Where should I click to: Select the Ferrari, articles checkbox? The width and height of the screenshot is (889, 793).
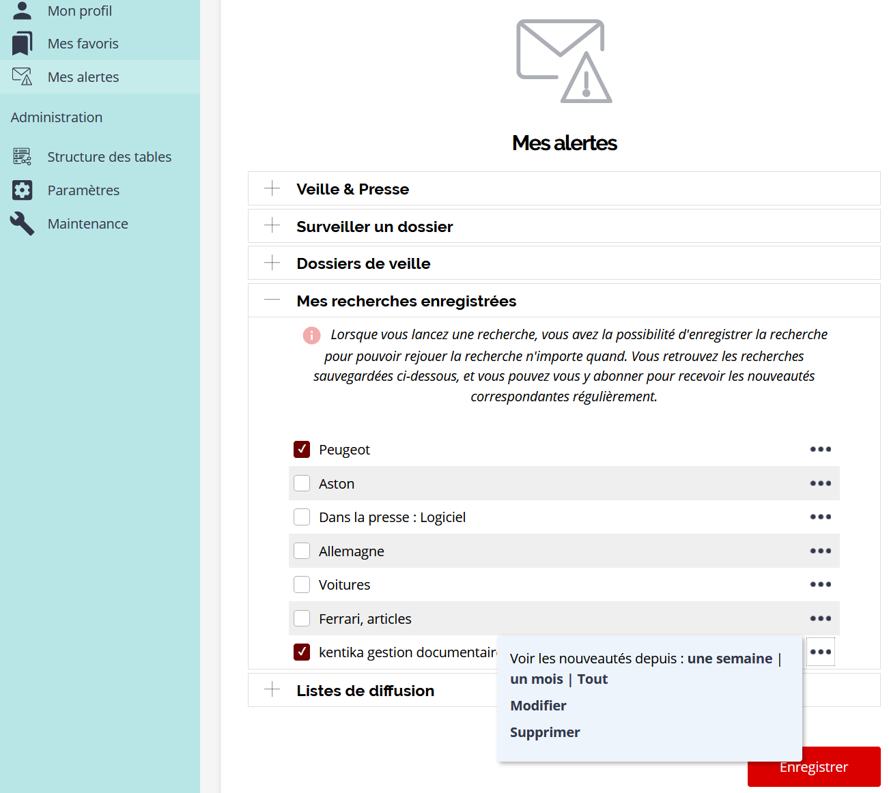302,618
